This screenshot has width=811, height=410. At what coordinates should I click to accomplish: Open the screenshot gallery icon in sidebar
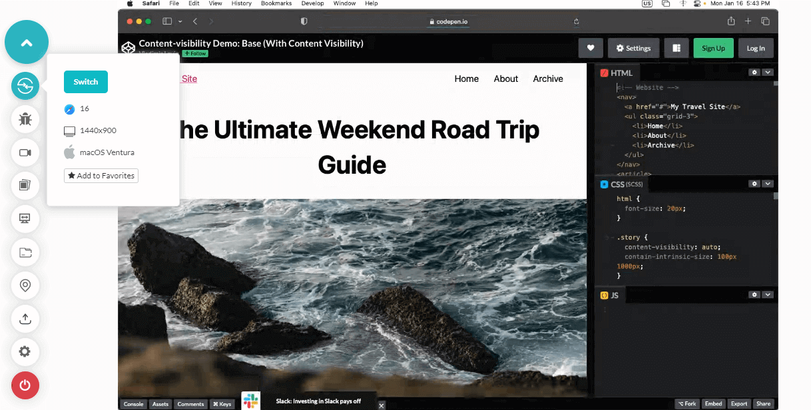click(x=25, y=185)
